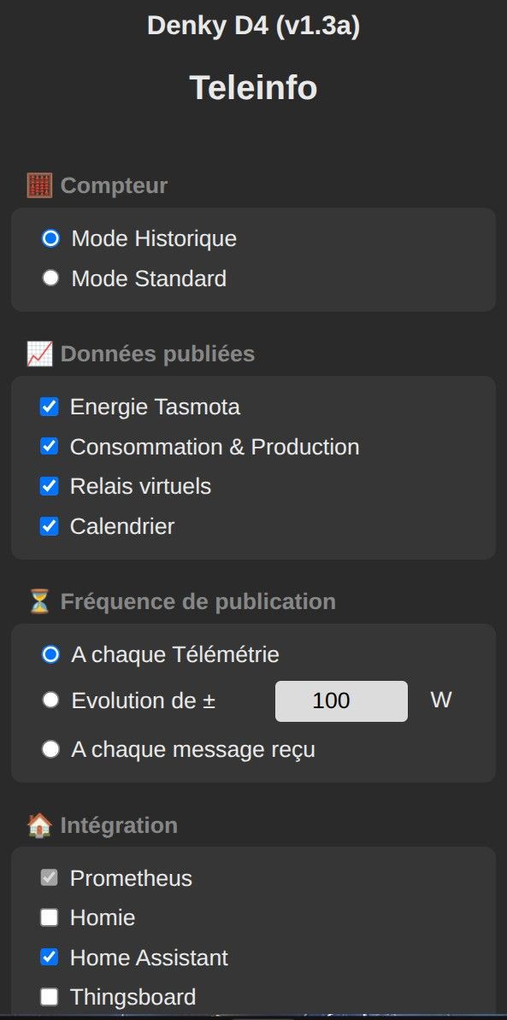Click the hourglass icon beside Fréquence de publication
507x1020 pixels.
click(x=39, y=601)
